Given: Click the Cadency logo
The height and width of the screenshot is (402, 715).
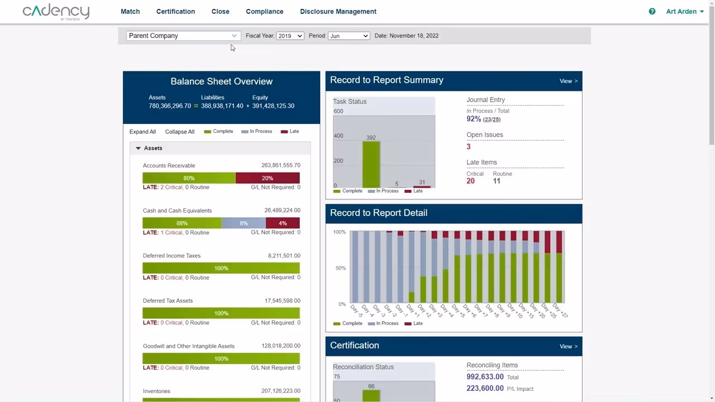Looking at the screenshot, I should pyautogui.click(x=56, y=11).
